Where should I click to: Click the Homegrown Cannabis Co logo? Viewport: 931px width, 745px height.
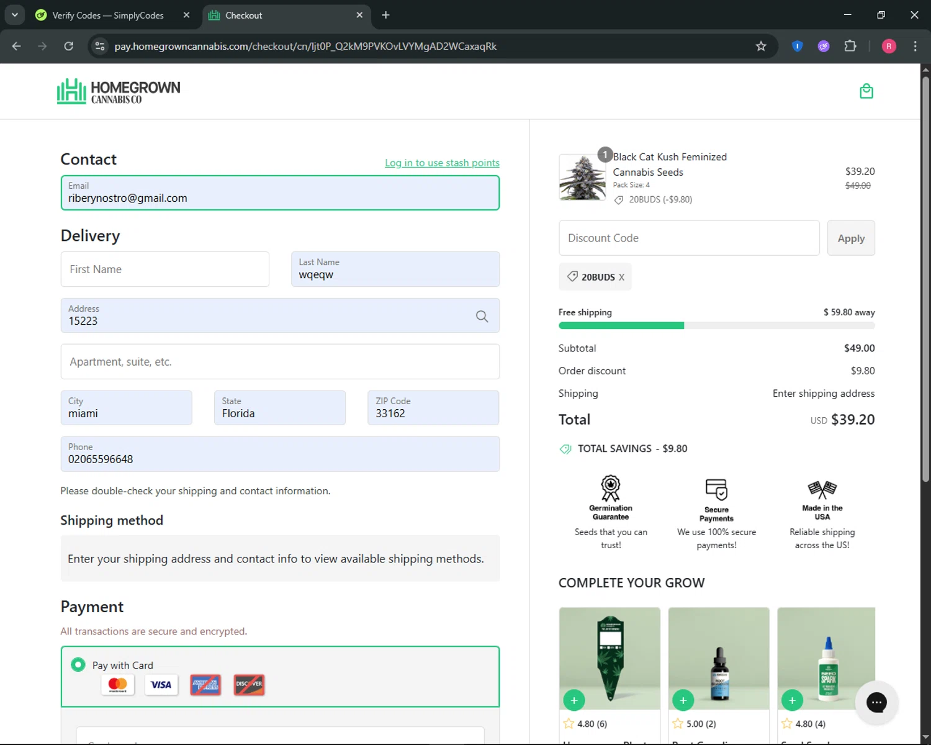pyautogui.click(x=119, y=91)
